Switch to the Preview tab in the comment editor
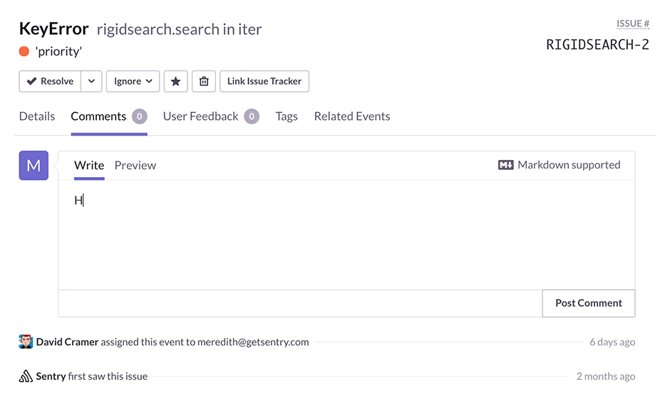The height and width of the screenshot is (409, 670). tap(135, 166)
